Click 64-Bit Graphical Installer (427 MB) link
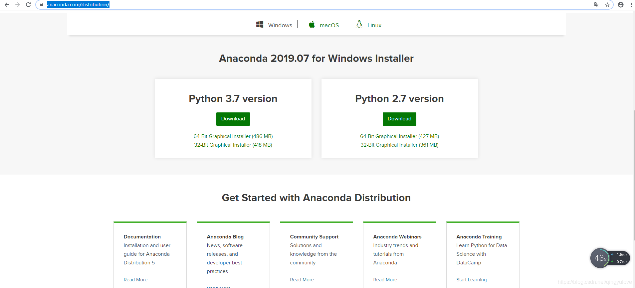Screen dimensions: 635x288 point(399,136)
